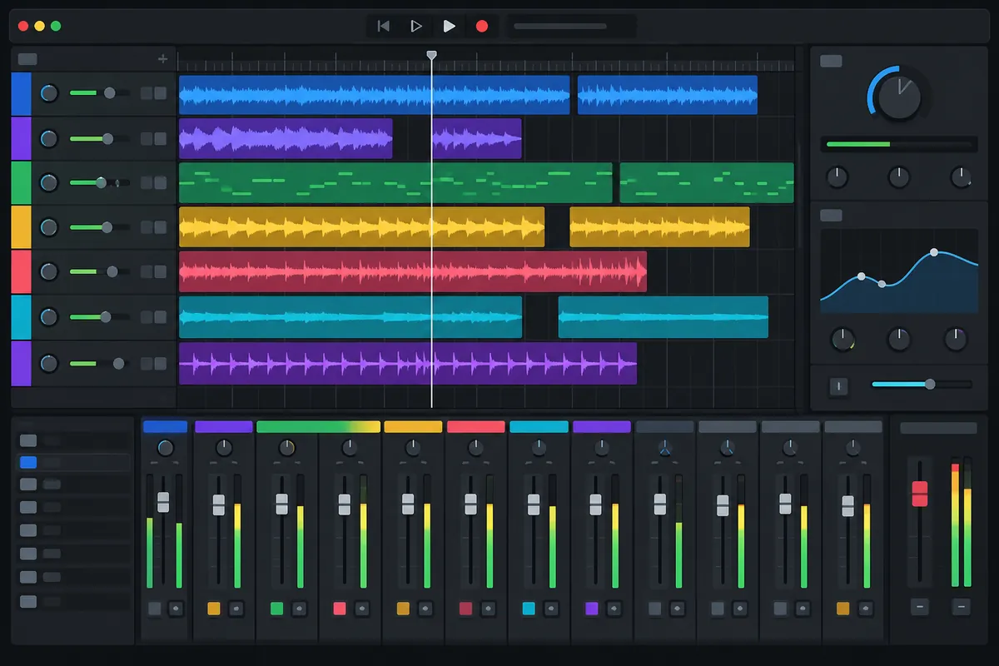
Task: Select the solid yellow color tab atop the mixer
Action: [x=413, y=427]
